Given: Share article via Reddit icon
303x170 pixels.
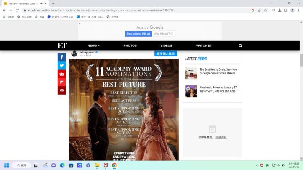Looking at the screenshot, I should 61,74.
